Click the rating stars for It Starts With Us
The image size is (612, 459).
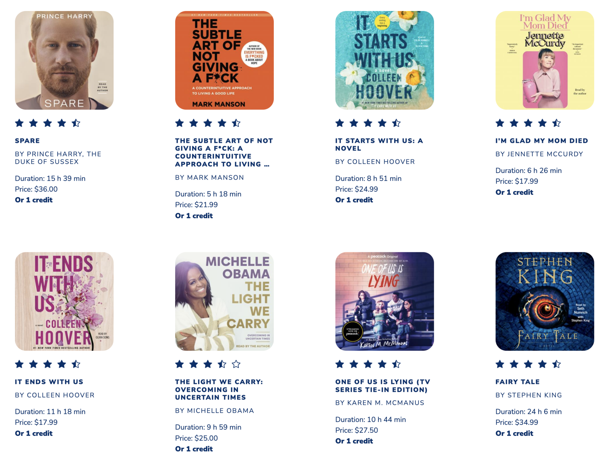tap(368, 123)
